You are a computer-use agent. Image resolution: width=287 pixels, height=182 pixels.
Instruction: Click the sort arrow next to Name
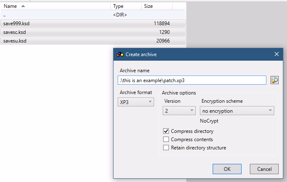(22, 7)
